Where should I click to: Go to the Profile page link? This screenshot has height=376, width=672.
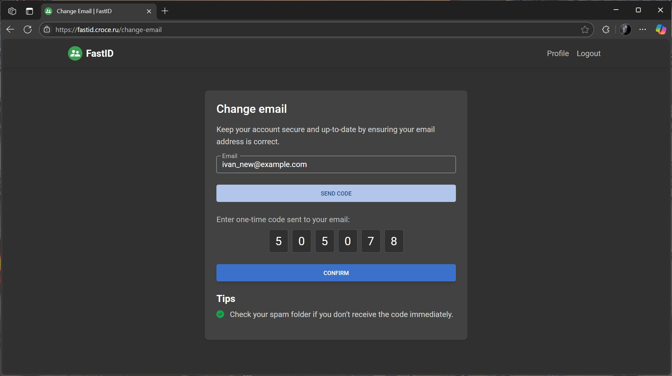(558, 54)
